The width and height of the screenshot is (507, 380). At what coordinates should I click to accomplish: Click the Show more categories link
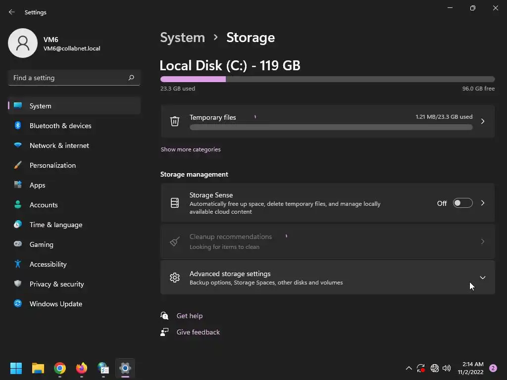click(x=191, y=149)
